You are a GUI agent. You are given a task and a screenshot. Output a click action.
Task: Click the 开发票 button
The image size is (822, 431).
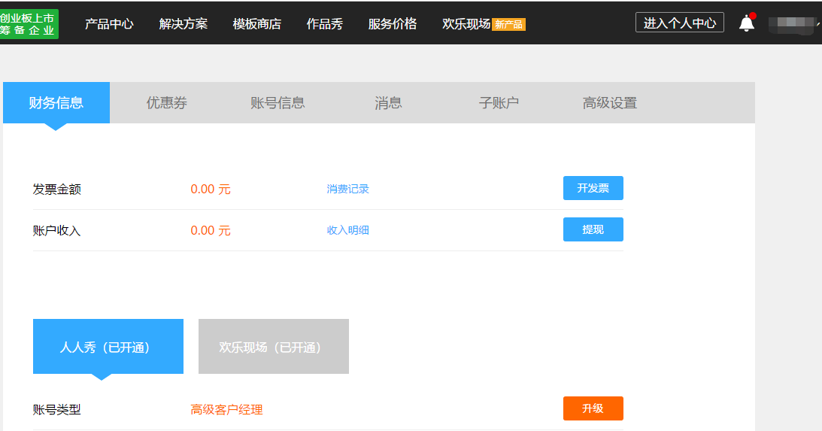coord(593,188)
